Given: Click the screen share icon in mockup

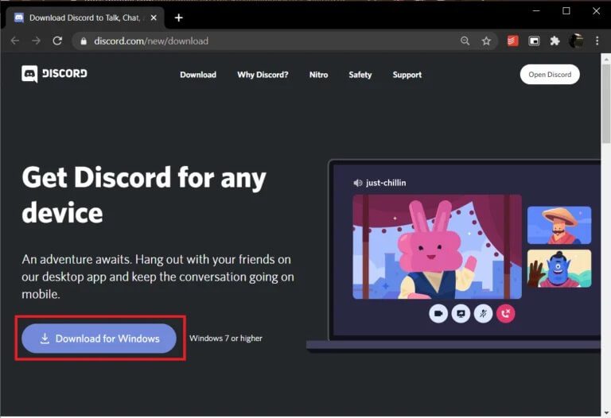Looking at the screenshot, I should pos(461,313).
